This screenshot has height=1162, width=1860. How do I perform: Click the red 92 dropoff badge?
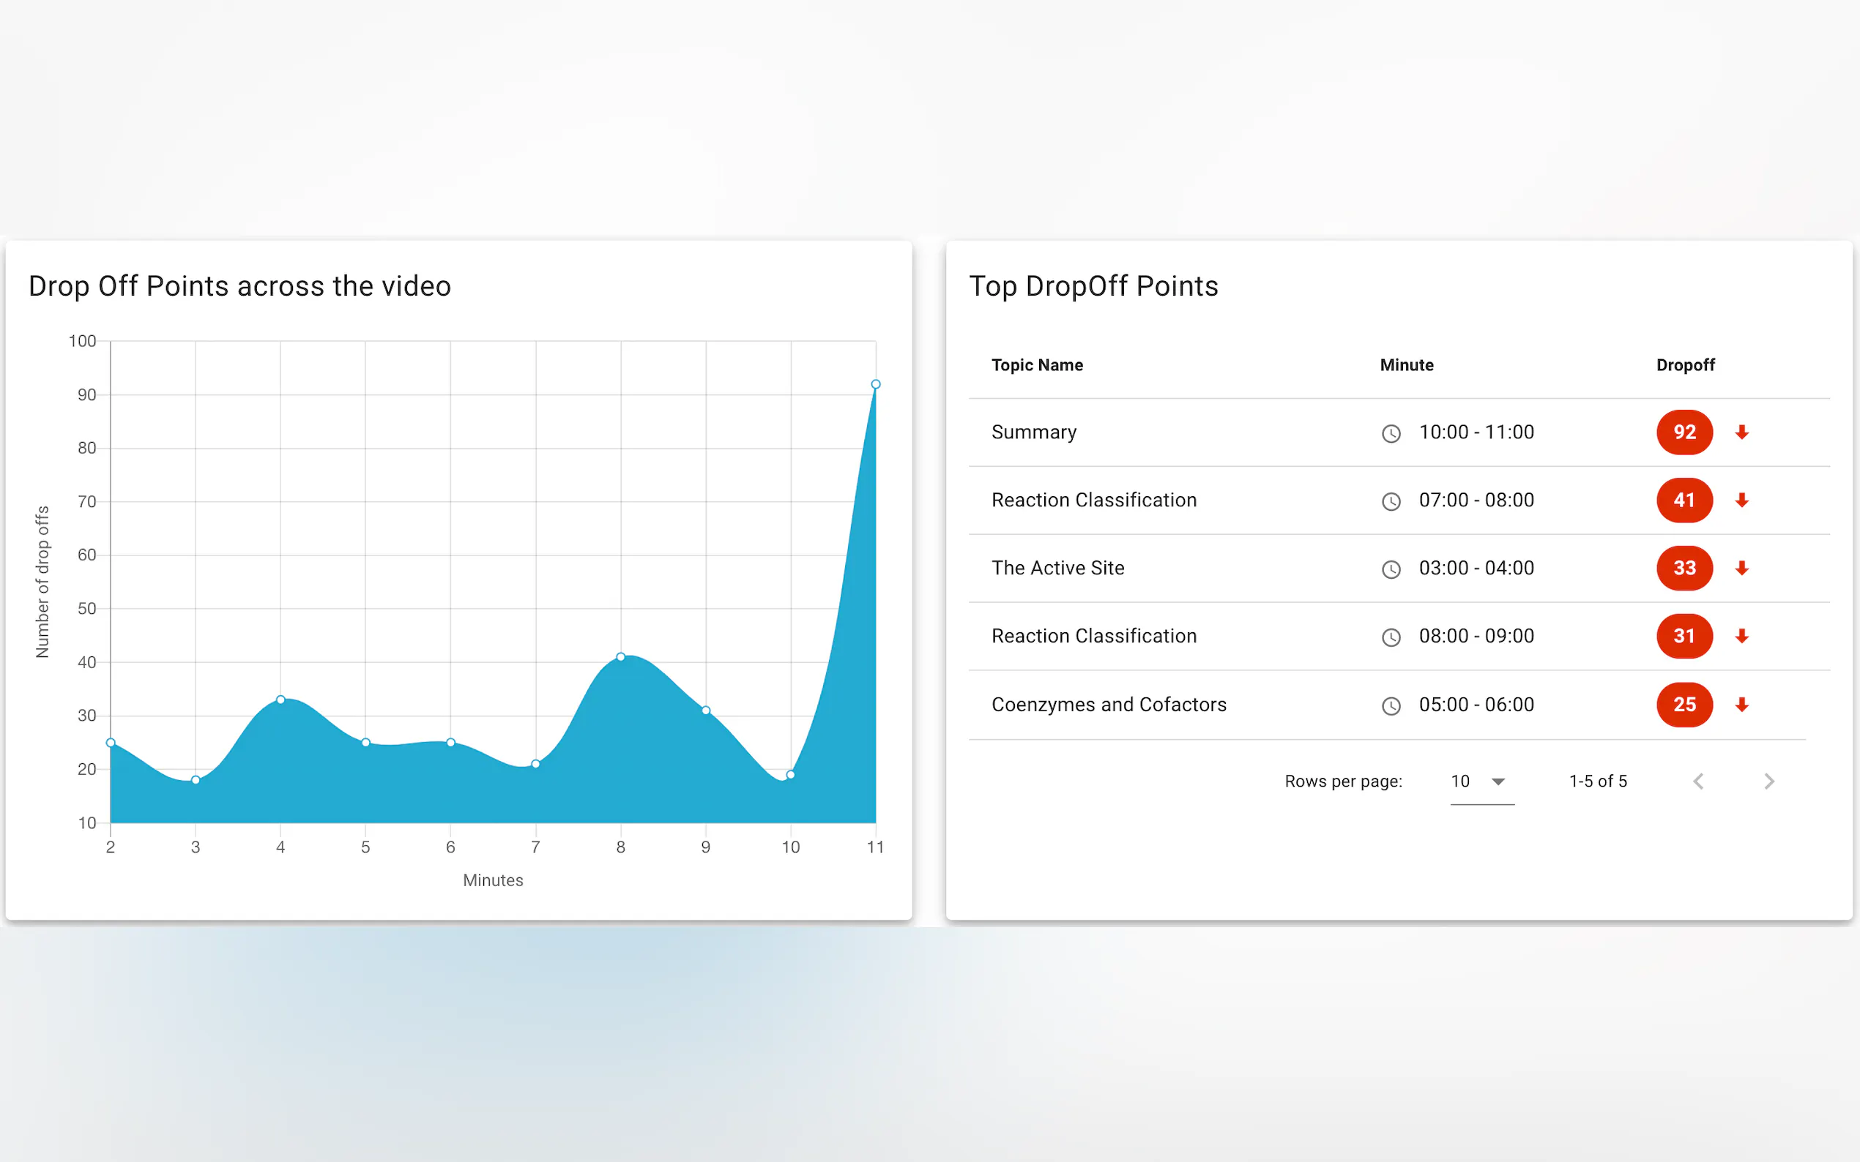[x=1684, y=432]
